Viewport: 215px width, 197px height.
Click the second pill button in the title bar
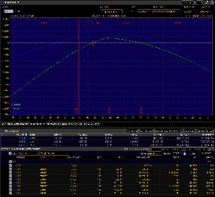click(200, 3)
